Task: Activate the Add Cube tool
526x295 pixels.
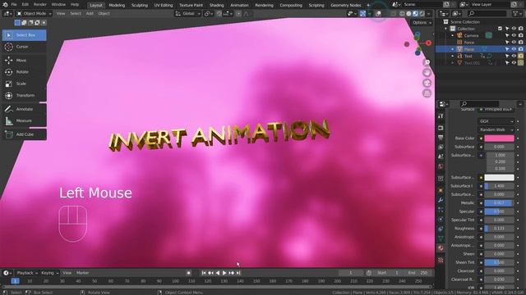Action: click(x=24, y=134)
